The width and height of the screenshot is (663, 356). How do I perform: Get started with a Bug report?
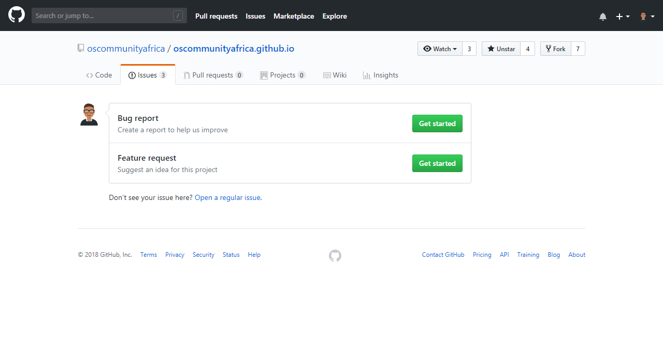437,123
